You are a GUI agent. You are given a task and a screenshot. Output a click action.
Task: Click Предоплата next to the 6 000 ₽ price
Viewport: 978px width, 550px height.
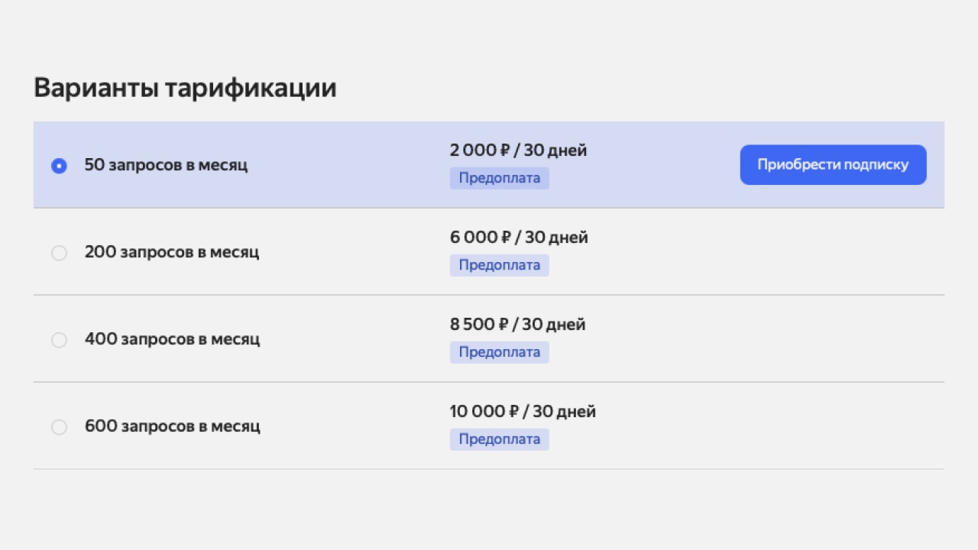point(499,265)
